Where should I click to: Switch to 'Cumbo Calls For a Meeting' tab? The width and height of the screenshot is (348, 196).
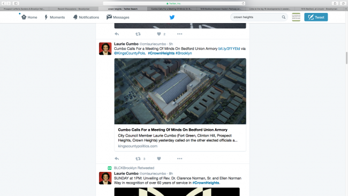171,9
